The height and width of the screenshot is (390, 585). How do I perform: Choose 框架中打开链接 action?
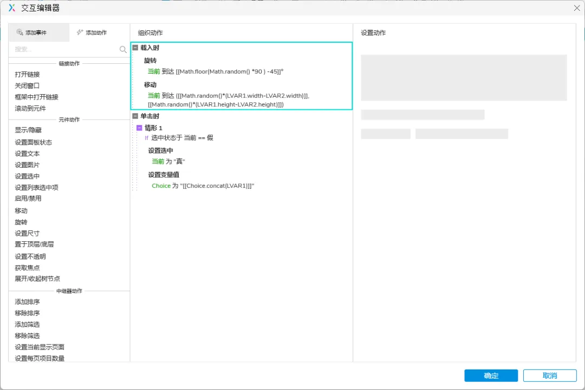[x=37, y=97]
